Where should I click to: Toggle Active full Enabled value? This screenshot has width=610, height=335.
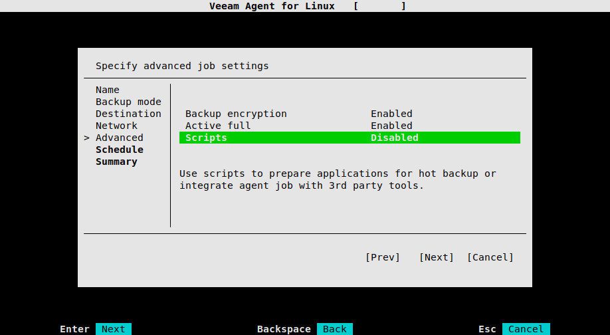pyautogui.click(x=391, y=126)
